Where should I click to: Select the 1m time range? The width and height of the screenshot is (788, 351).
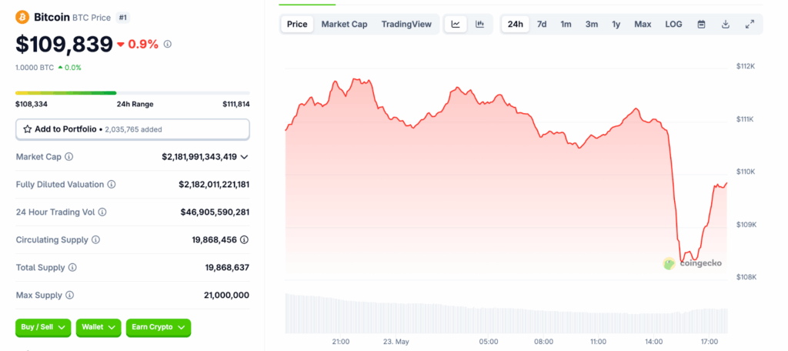566,24
